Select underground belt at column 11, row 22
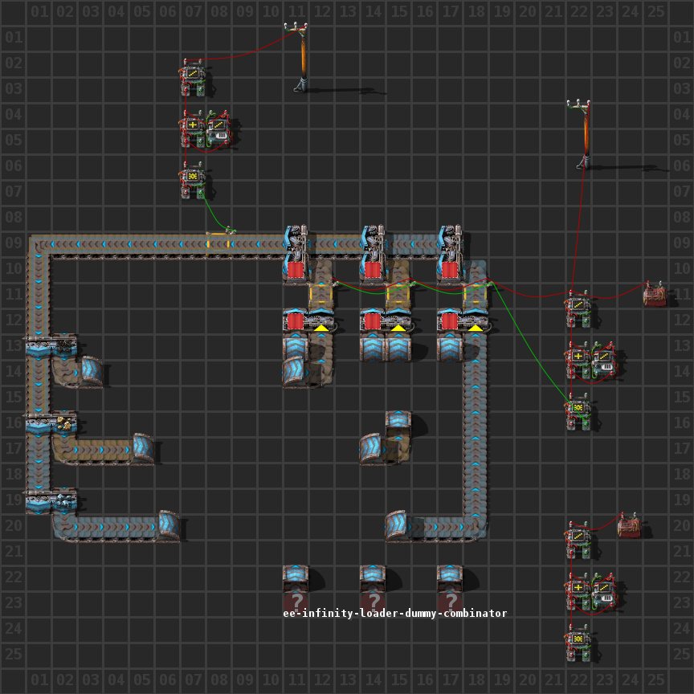 [296, 578]
